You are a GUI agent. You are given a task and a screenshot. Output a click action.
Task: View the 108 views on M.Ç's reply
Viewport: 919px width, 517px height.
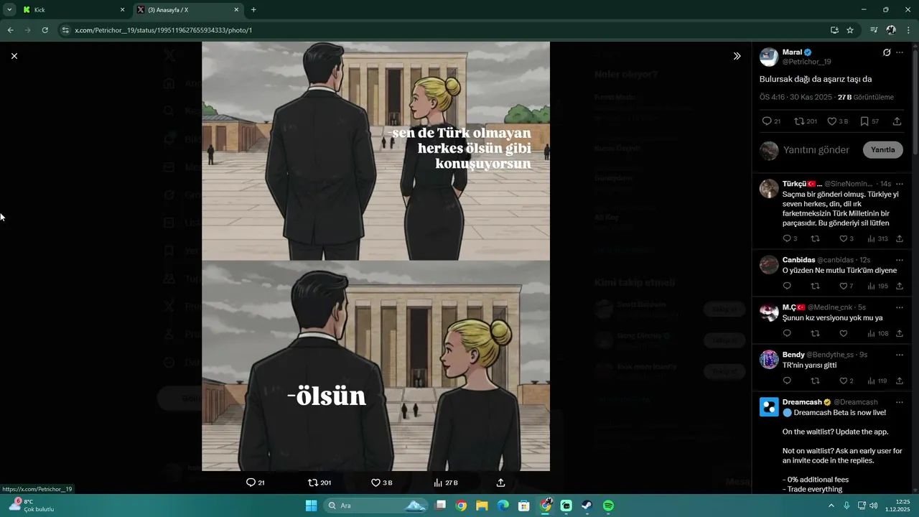click(x=877, y=333)
